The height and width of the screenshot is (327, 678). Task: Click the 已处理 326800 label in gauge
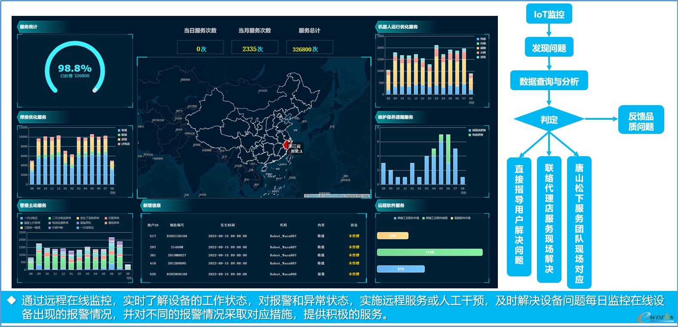click(75, 76)
